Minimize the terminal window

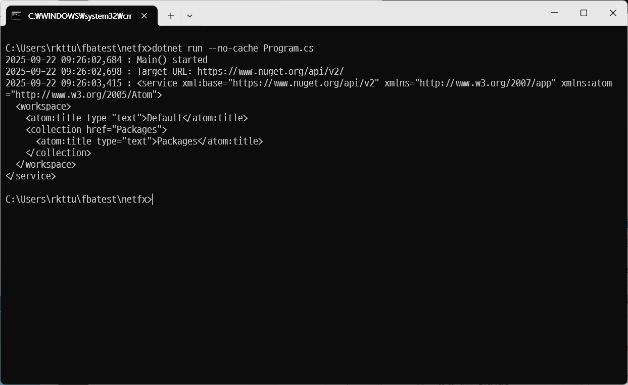[x=554, y=13]
